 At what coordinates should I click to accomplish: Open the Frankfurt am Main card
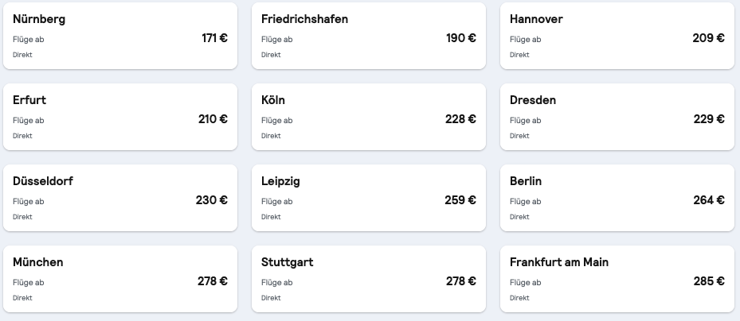617,279
